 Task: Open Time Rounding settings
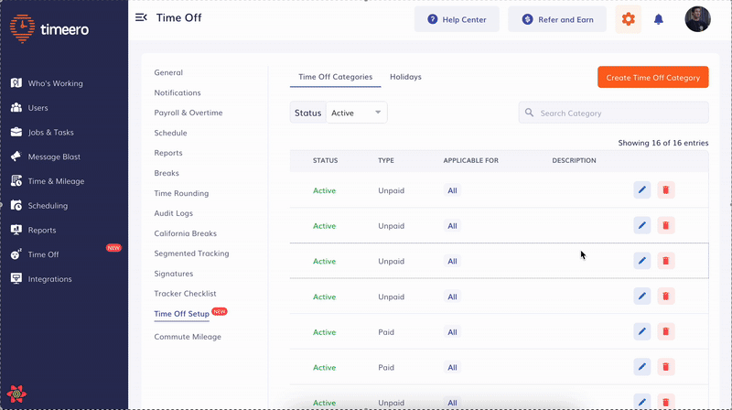coord(181,193)
